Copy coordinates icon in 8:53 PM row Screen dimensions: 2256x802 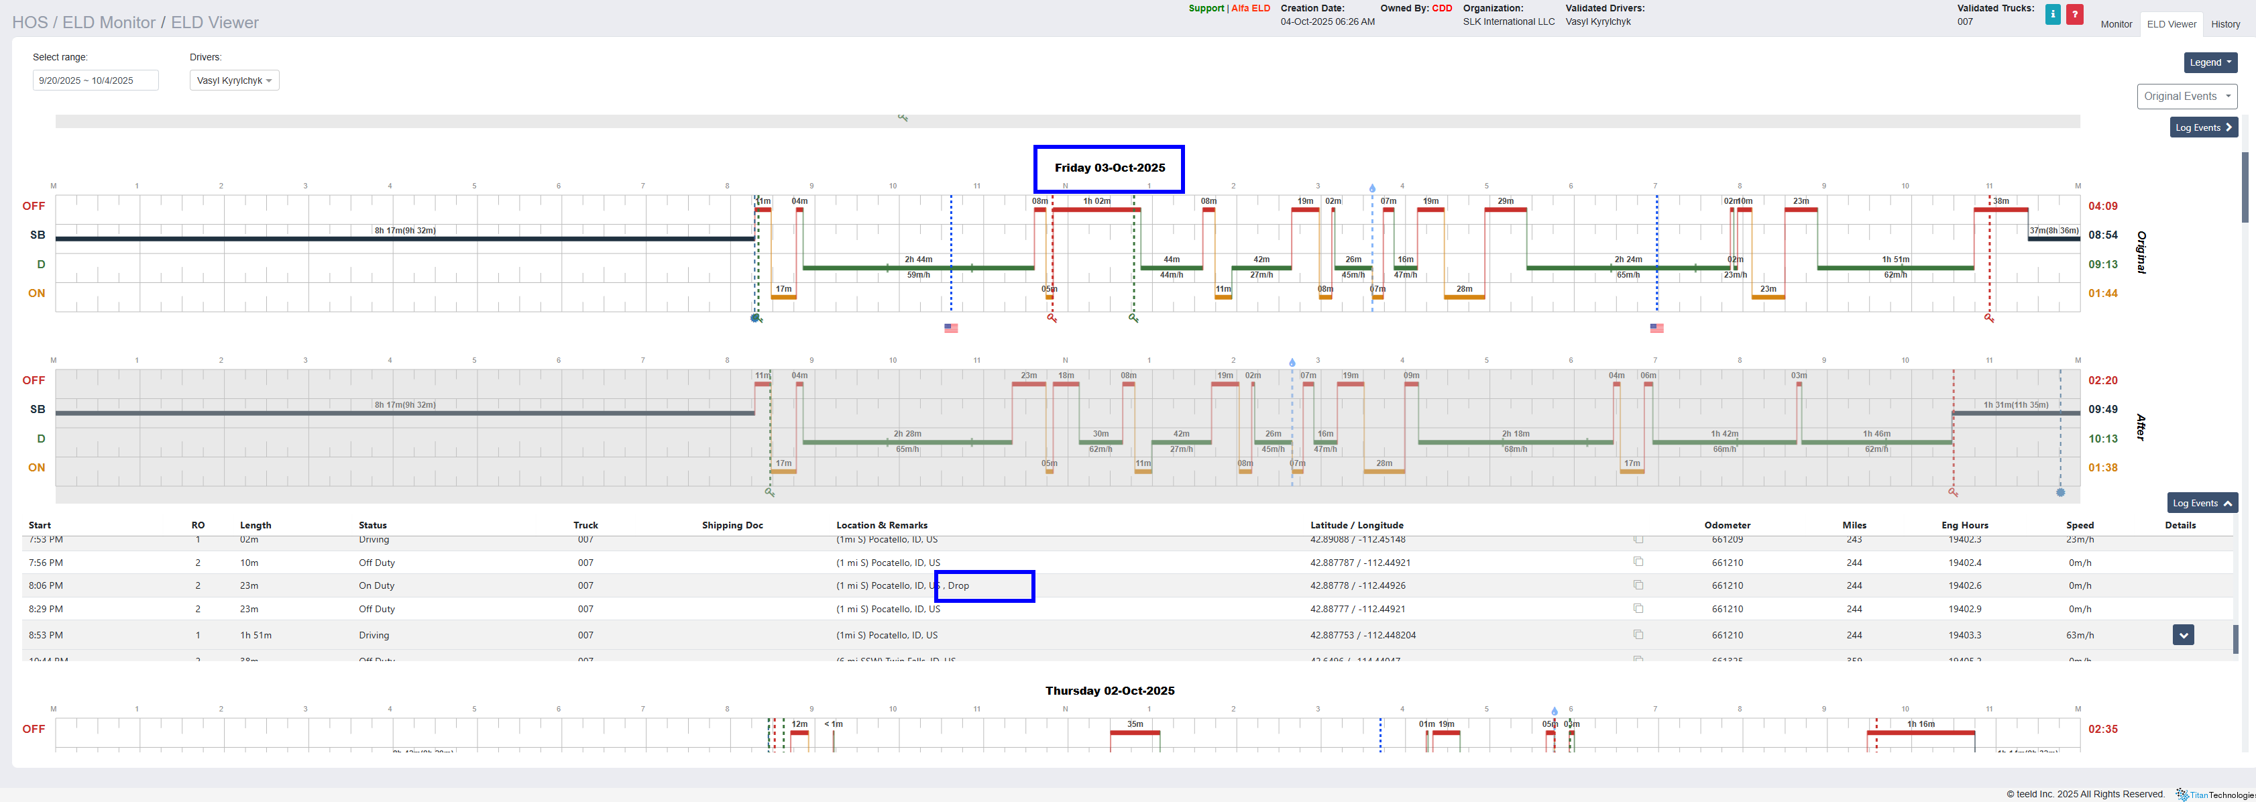tap(1638, 635)
